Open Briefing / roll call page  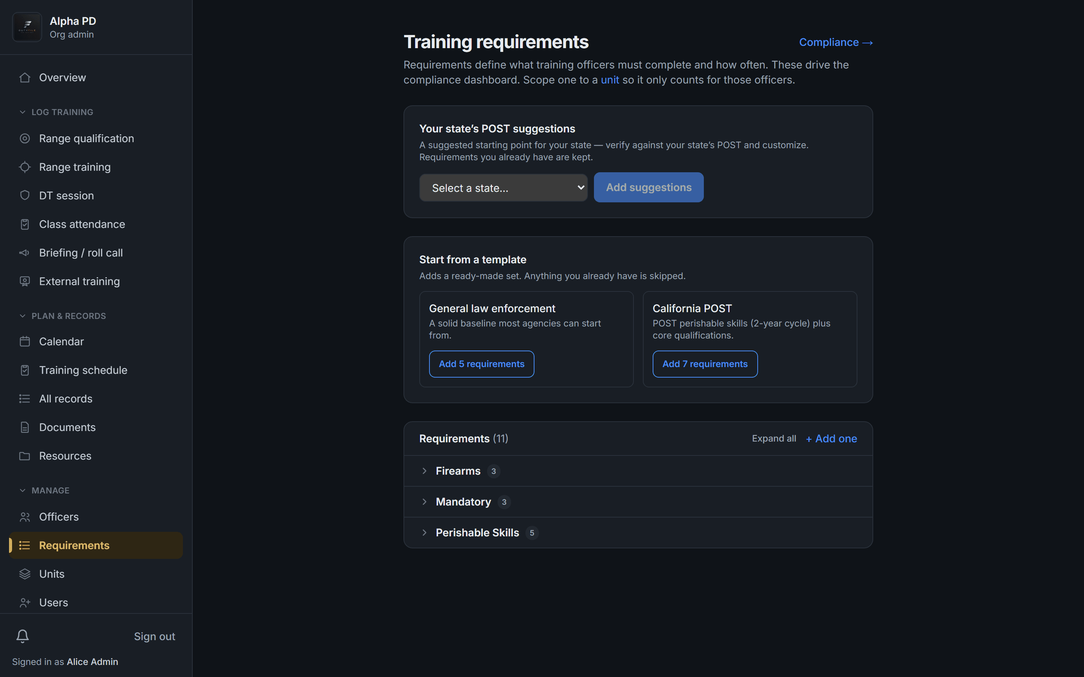click(x=96, y=253)
